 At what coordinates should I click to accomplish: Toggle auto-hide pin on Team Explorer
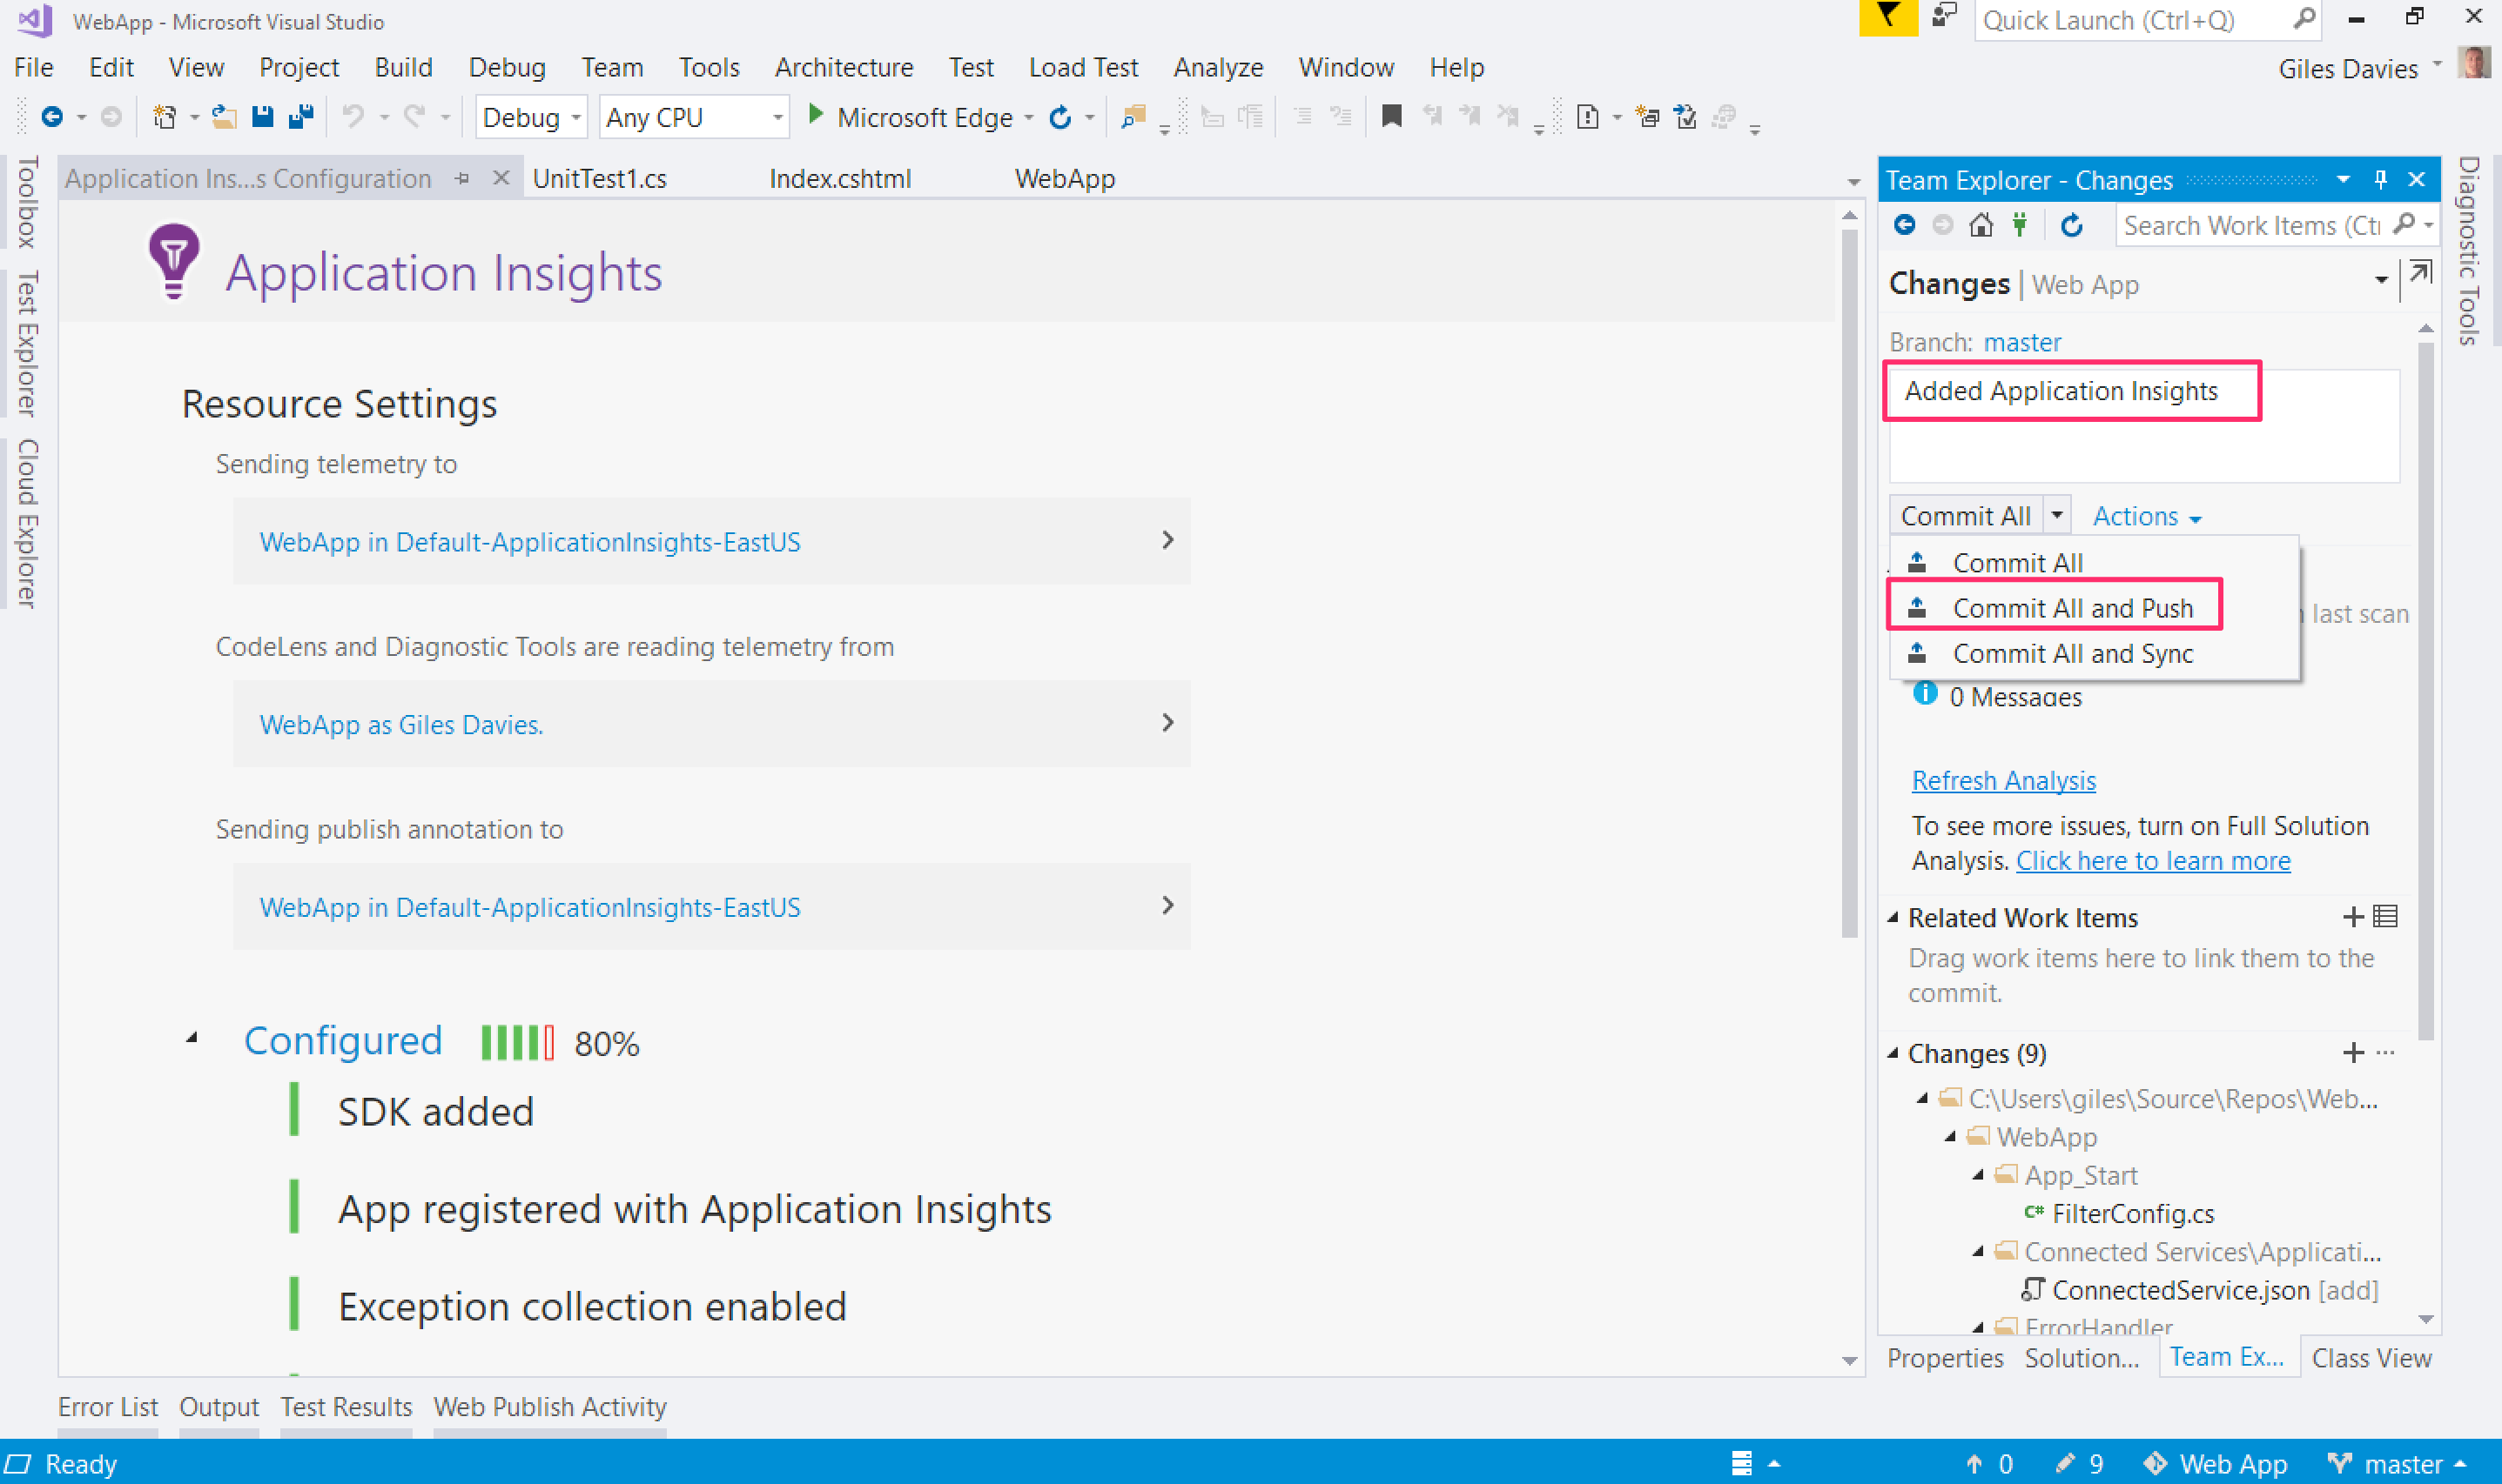coord(2381,180)
